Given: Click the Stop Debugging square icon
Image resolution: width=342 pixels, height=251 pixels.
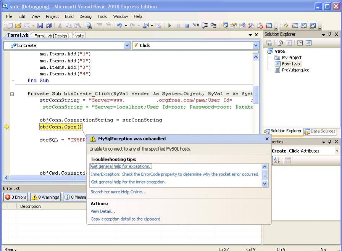Looking at the screenshot, I should point(187,26).
